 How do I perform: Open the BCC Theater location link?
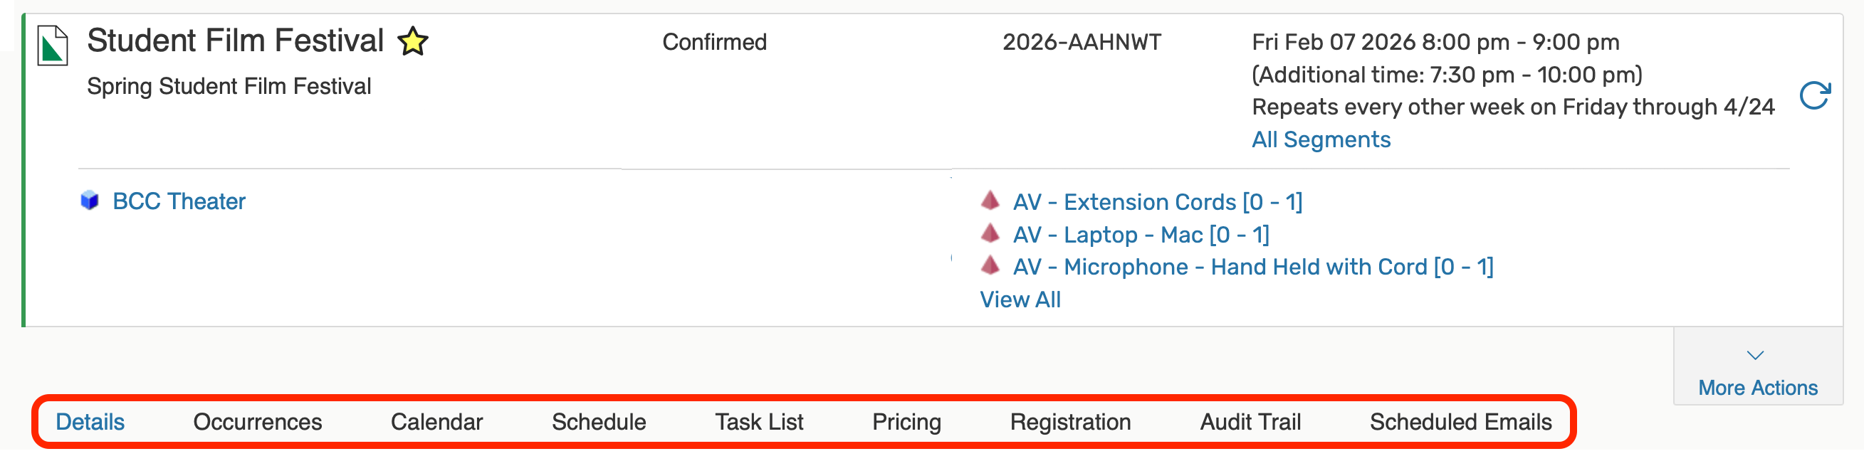pyautogui.click(x=179, y=201)
